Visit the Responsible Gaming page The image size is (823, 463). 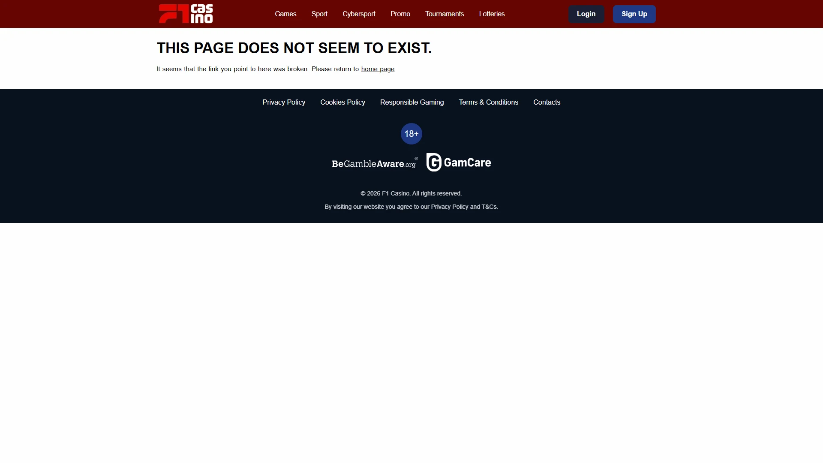(412, 102)
